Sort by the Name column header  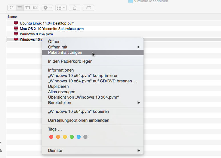pos(12,17)
